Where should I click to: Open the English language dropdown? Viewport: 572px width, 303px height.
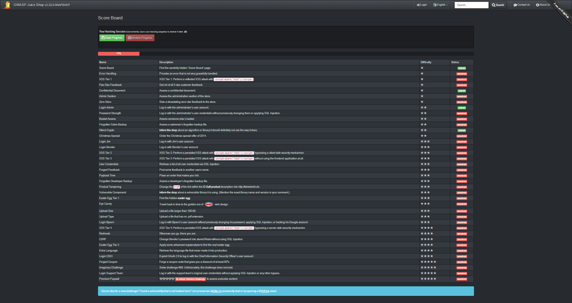[440, 5]
